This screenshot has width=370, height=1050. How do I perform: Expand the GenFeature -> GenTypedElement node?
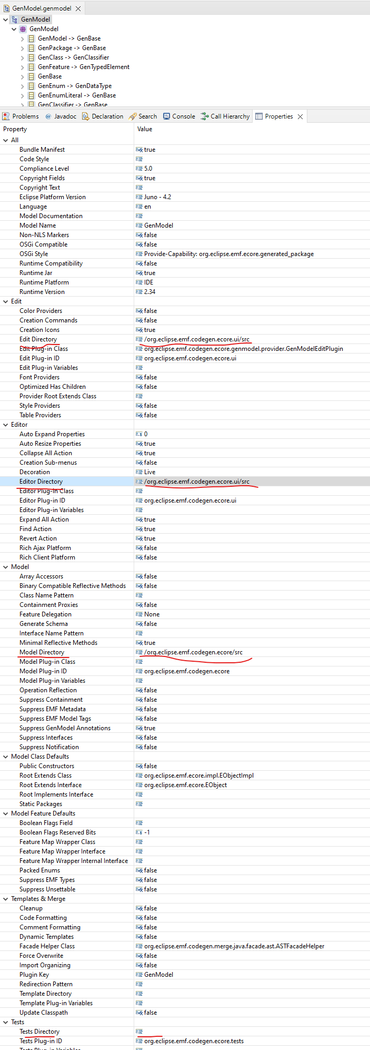tap(22, 67)
